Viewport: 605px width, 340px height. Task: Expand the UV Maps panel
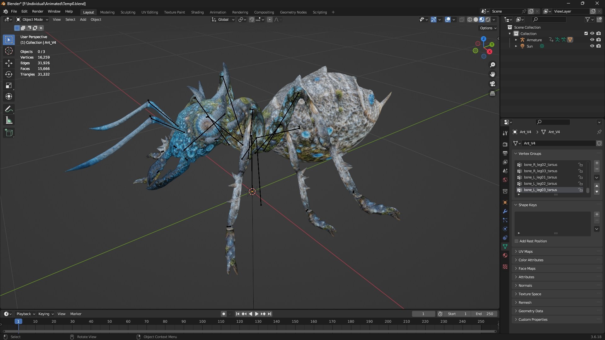(x=525, y=252)
